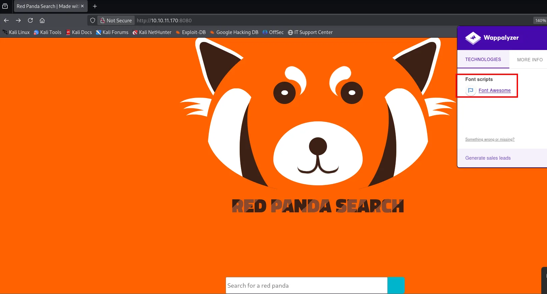This screenshot has width=547, height=294.
Task: Open OffSec bookmark
Action: coord(273,32)
